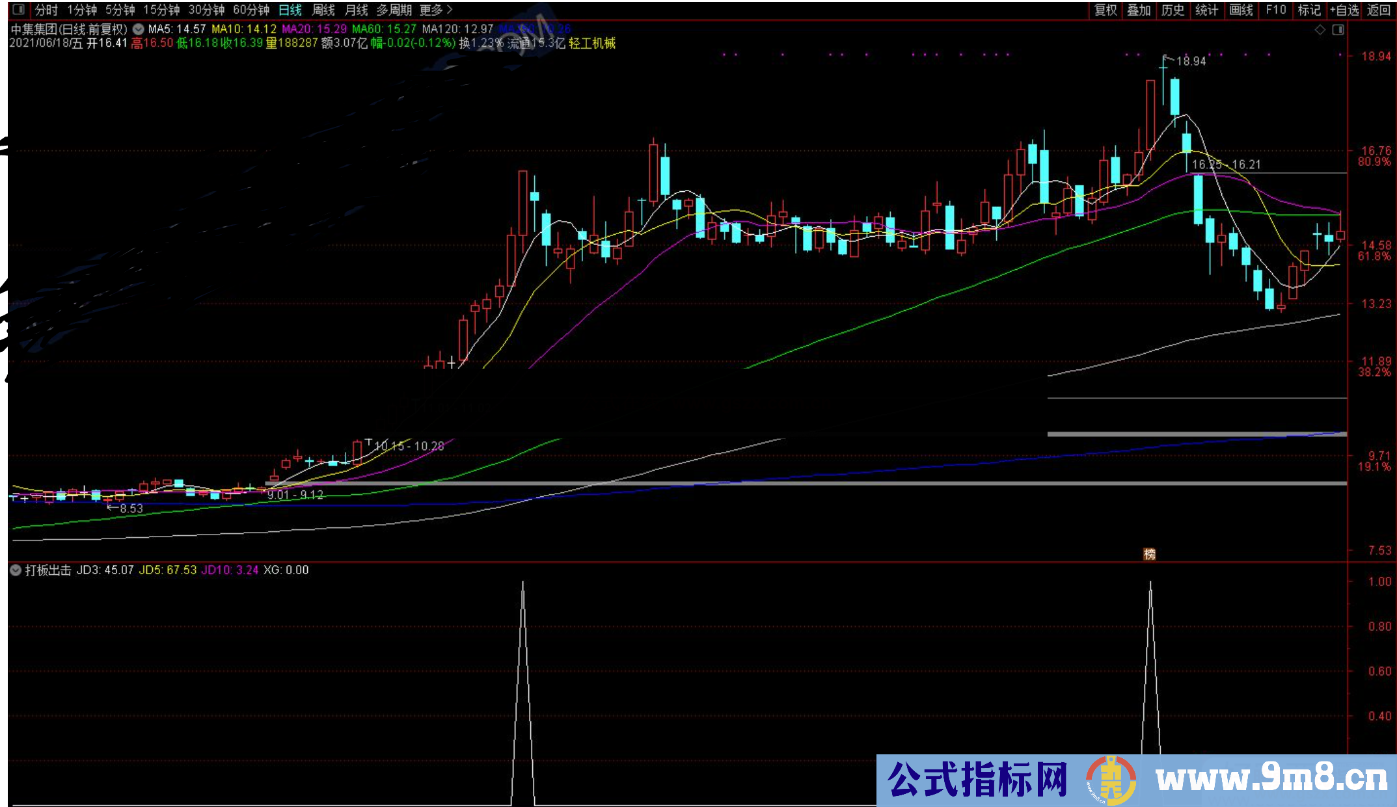The height and width of the screenshot is (807, 1397).
Task: Open F10 company info
Action: (x=1275, y=10)
